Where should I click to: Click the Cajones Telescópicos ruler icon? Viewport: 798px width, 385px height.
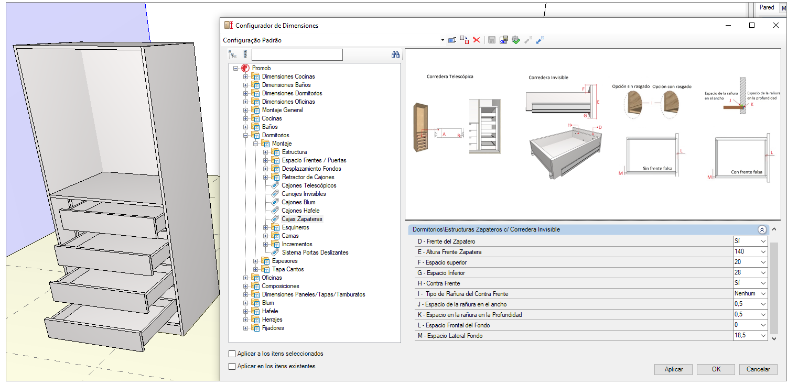click(275, 185)
